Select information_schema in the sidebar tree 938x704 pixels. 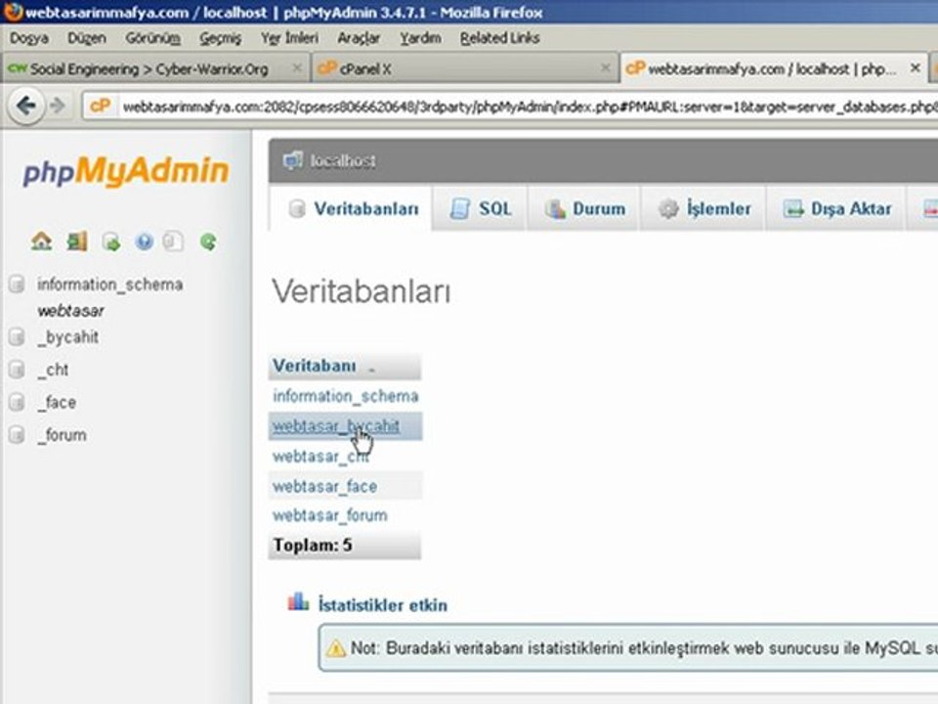point(110,285)
